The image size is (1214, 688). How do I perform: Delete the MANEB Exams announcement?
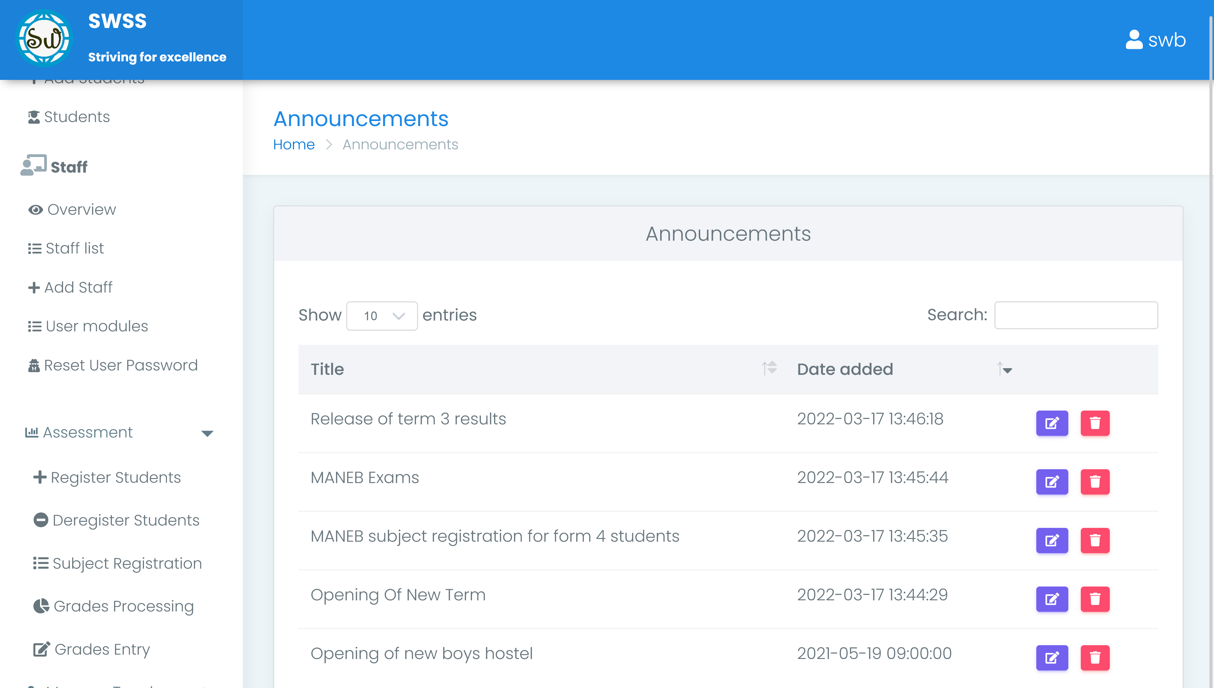point(1094,481)
